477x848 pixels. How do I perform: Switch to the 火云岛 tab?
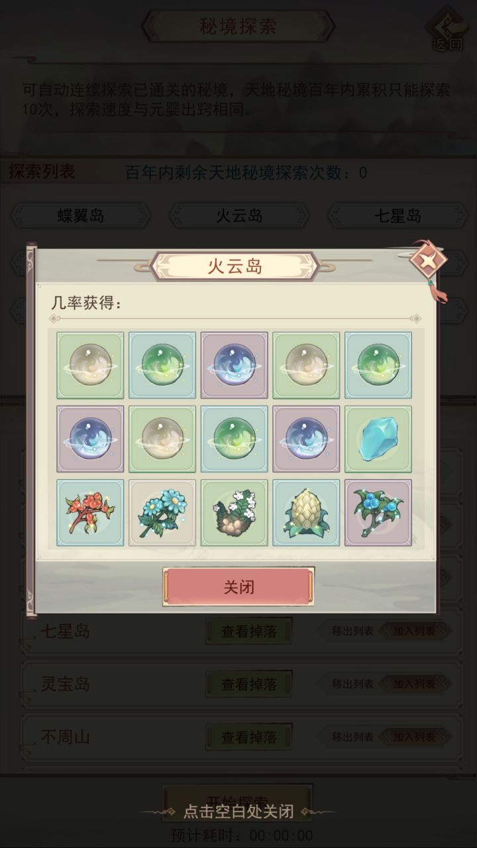tap(239, 215)
